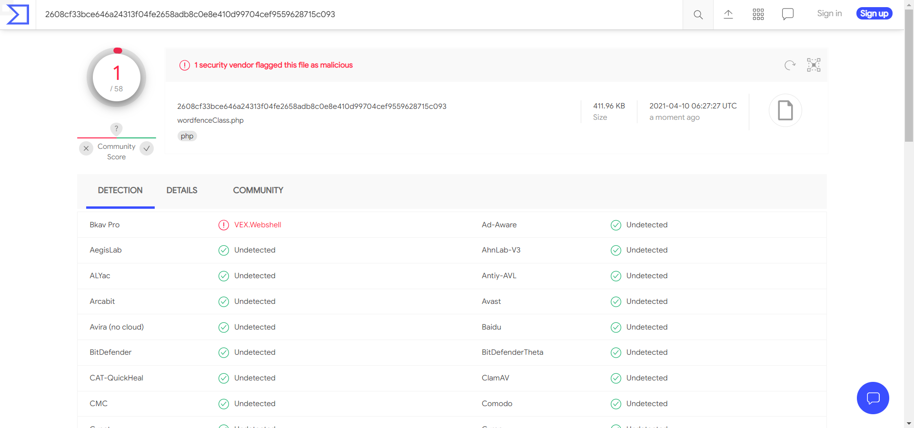Click the scrollbar up arrow

click(x=909, y=4)
